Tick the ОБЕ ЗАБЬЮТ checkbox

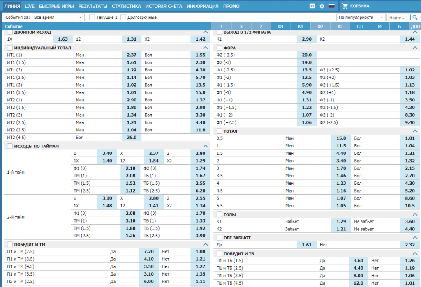[x=220, y=238]
